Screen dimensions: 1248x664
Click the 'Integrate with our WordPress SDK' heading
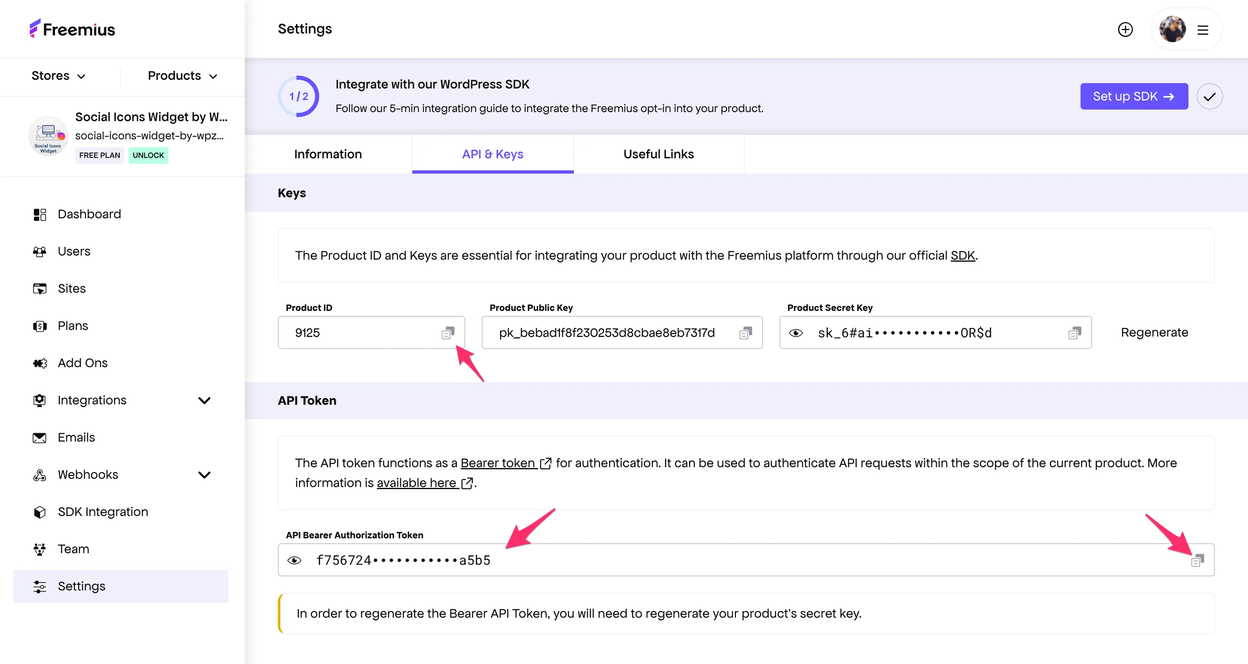point(432,84)
